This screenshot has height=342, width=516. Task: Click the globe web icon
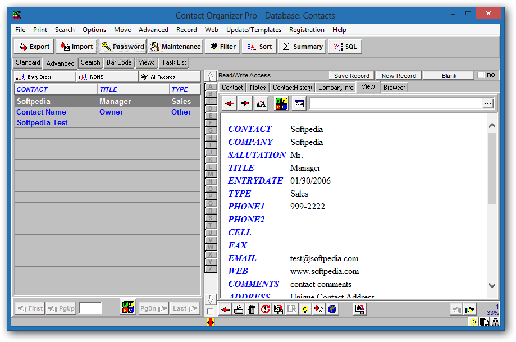pos(332,309)
